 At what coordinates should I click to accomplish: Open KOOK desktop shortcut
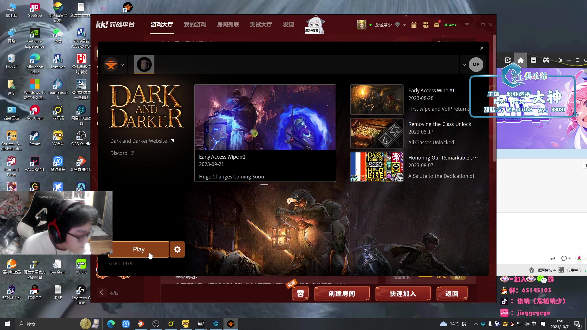(81, 267)
